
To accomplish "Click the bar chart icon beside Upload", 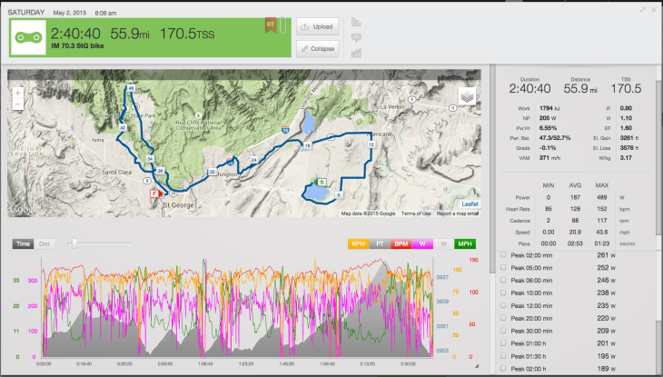I will 355,22.
